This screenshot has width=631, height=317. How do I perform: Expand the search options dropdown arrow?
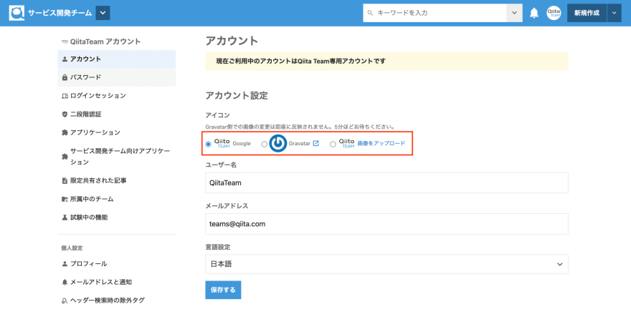[514, 13]
